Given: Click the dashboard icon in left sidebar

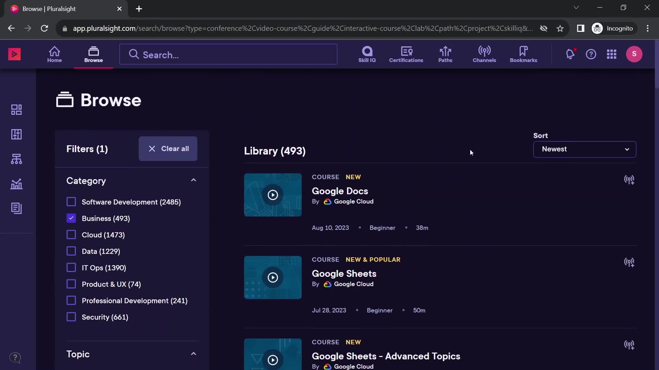Looking at the screenshot, I should click(16, 110).
